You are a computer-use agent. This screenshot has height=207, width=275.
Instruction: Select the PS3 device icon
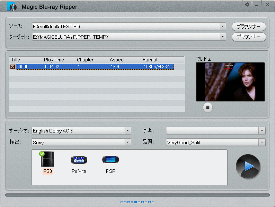46,159
